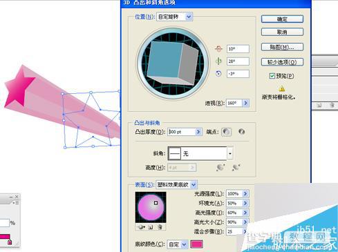
Task: Click the 取消 cancel button
Action: [282, 32]
